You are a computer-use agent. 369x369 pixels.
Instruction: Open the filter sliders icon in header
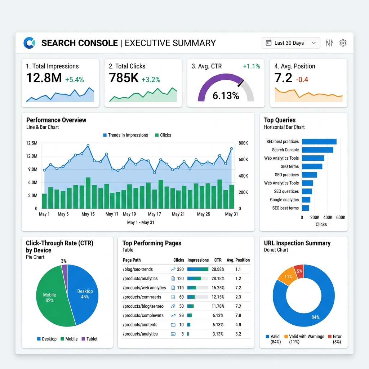click(329, 43)
